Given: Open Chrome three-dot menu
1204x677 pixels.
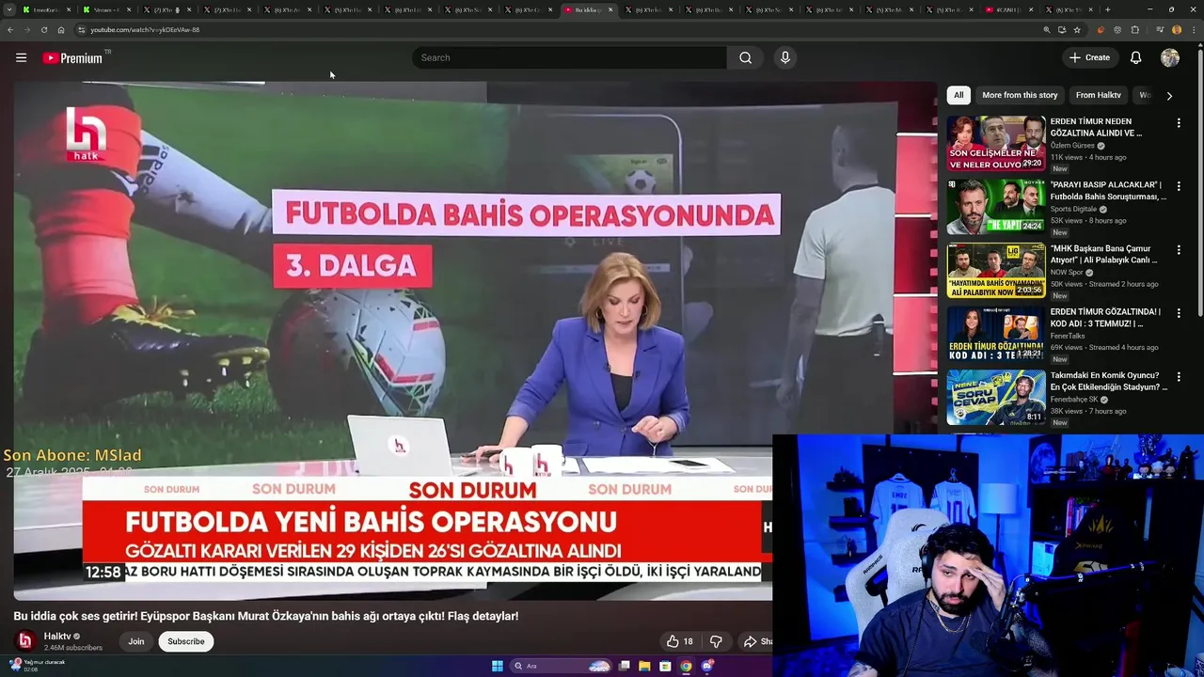Looking at the screenshot, I should tap(1194, 29).
